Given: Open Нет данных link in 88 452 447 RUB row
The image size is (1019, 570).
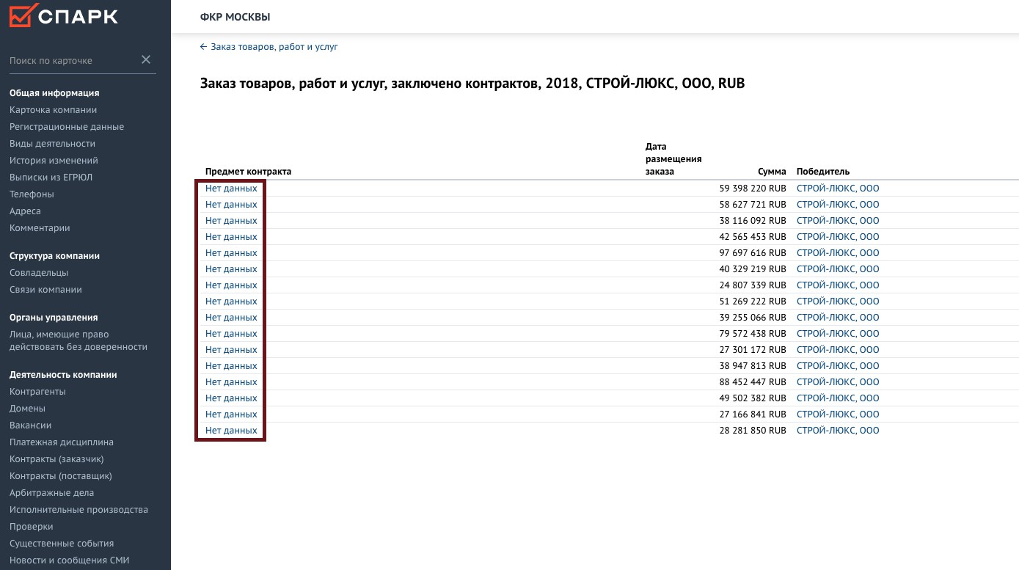Looking at the screenshot, I should [231, 382].
